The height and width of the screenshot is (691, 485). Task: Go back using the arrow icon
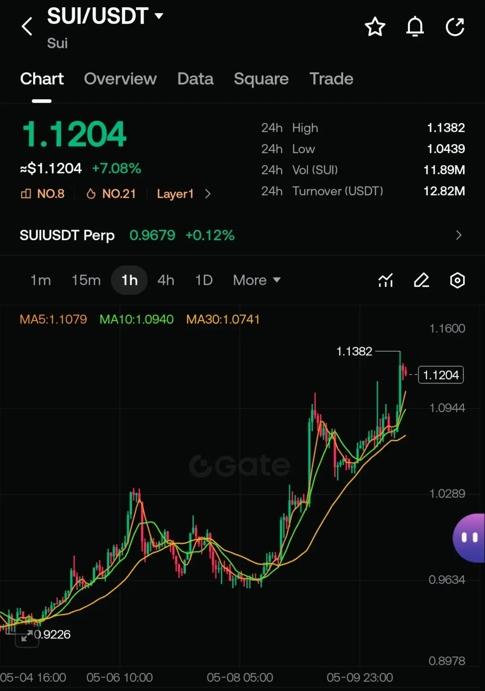[x=27, y=26]
